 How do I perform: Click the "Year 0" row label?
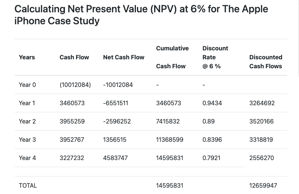[x=27, y=85]
